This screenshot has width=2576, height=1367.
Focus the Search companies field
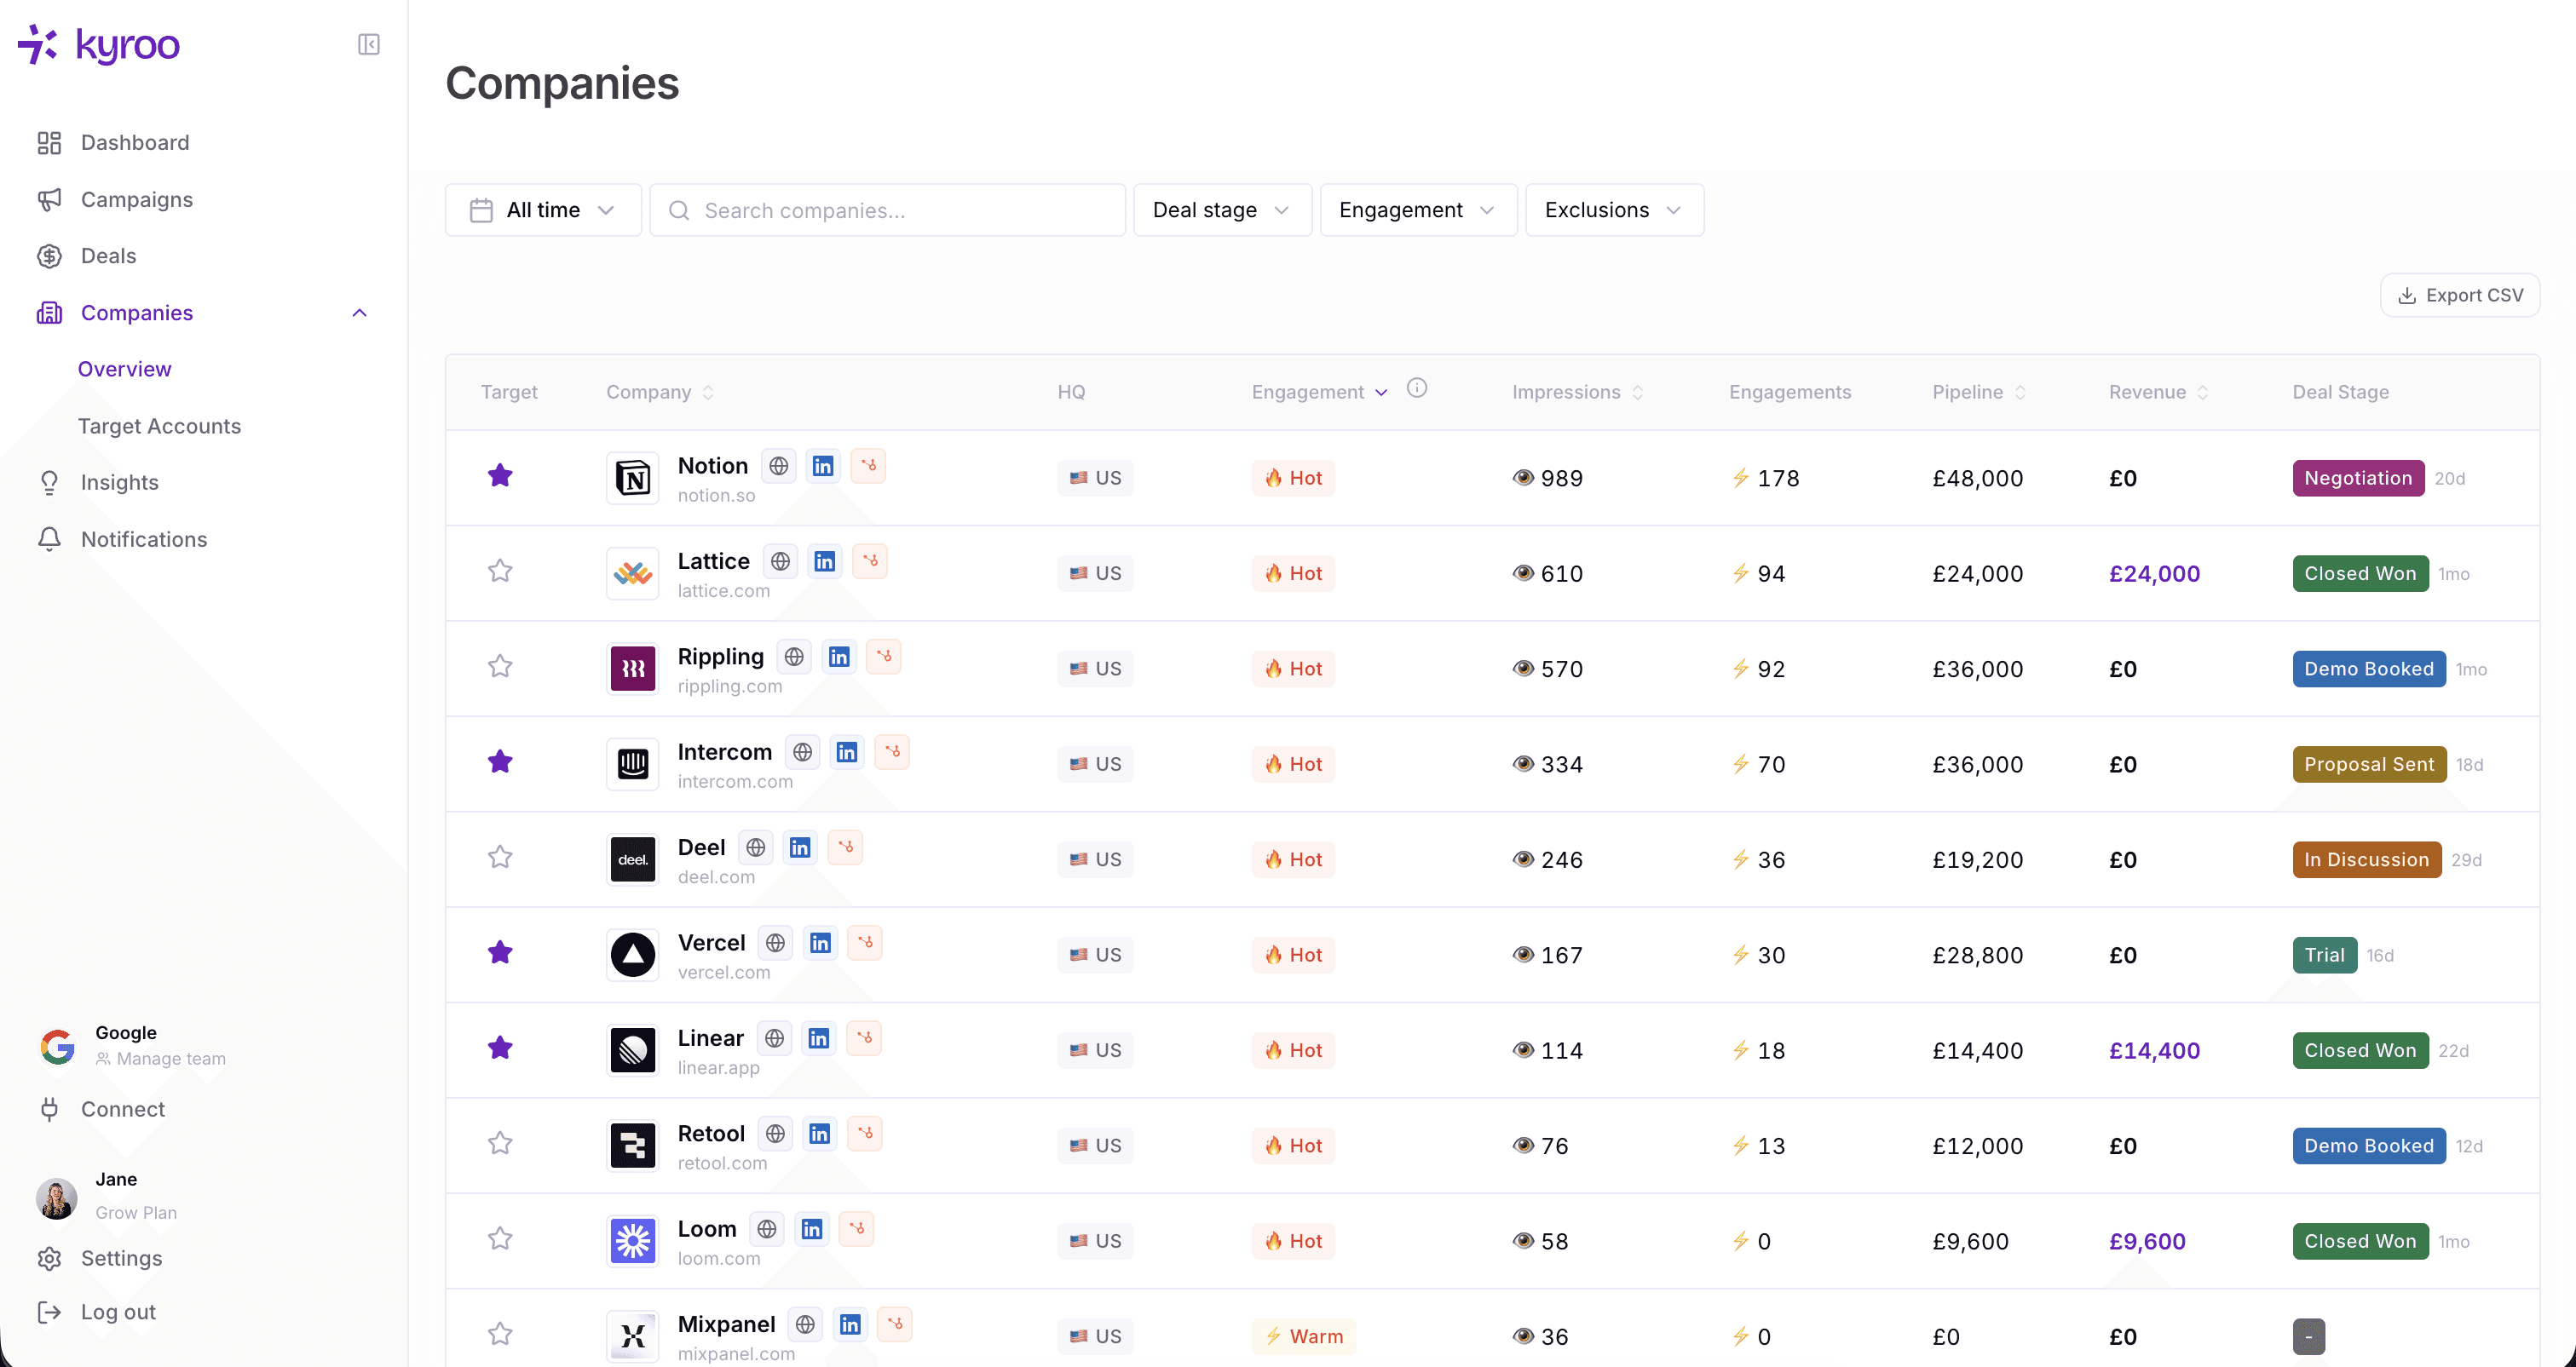click(888, 210)
